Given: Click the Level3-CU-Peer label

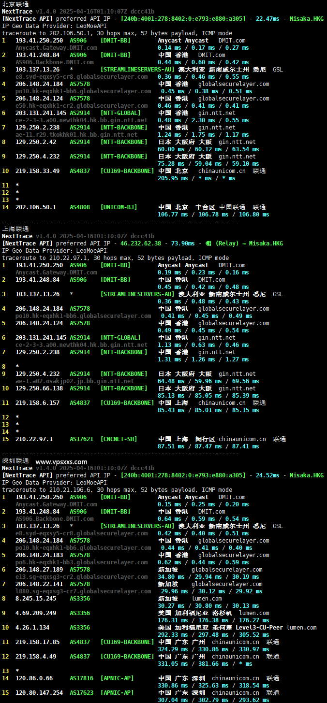Looking at the screenshot, I should [x=259, y=628].
